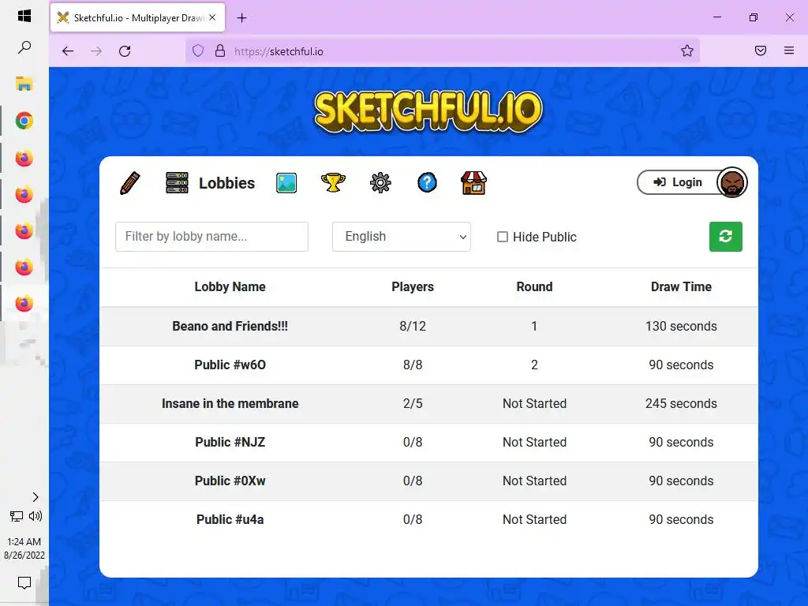Join the Public #NJZ lobby
This screenshot has height=606, width=808.
(428, 442)
